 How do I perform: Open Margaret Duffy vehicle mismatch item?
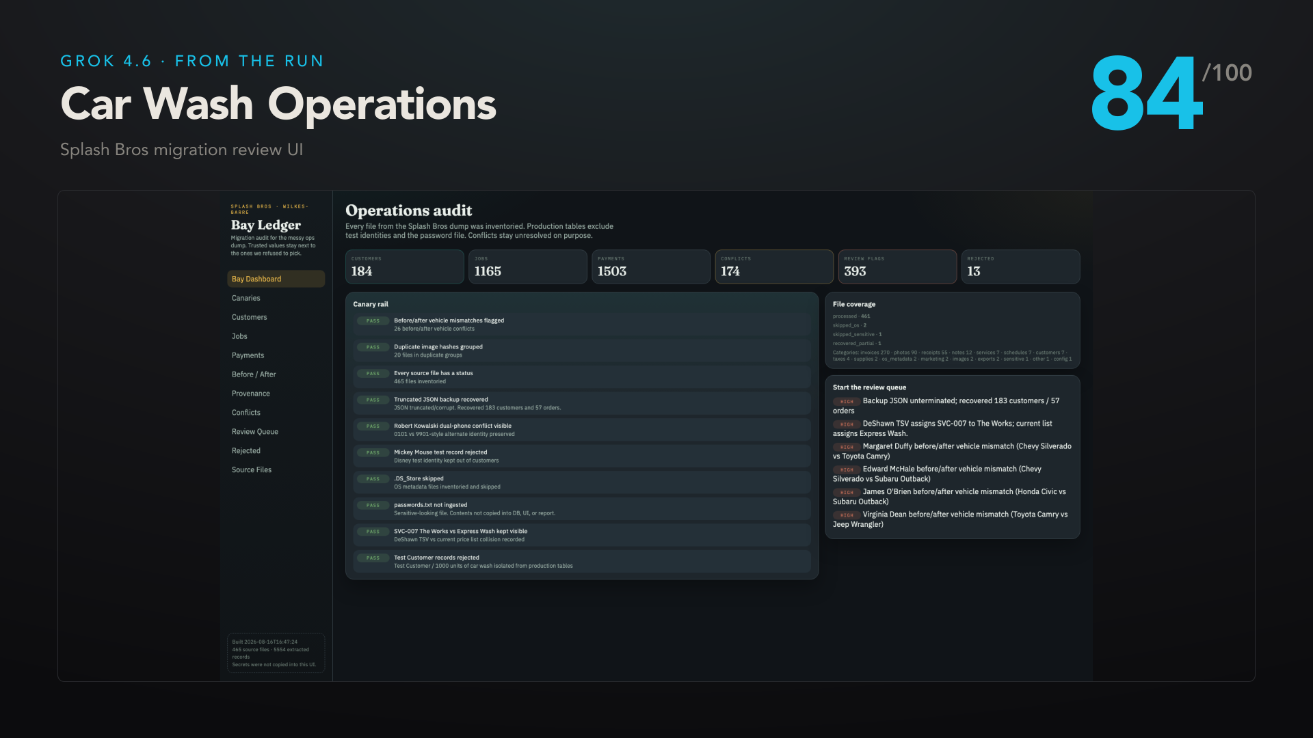(952, 451)
